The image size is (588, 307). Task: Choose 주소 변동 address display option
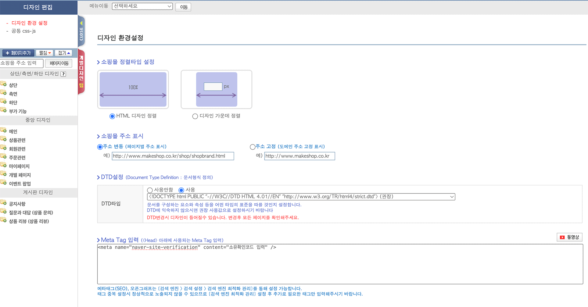click(x=100, y=147)
